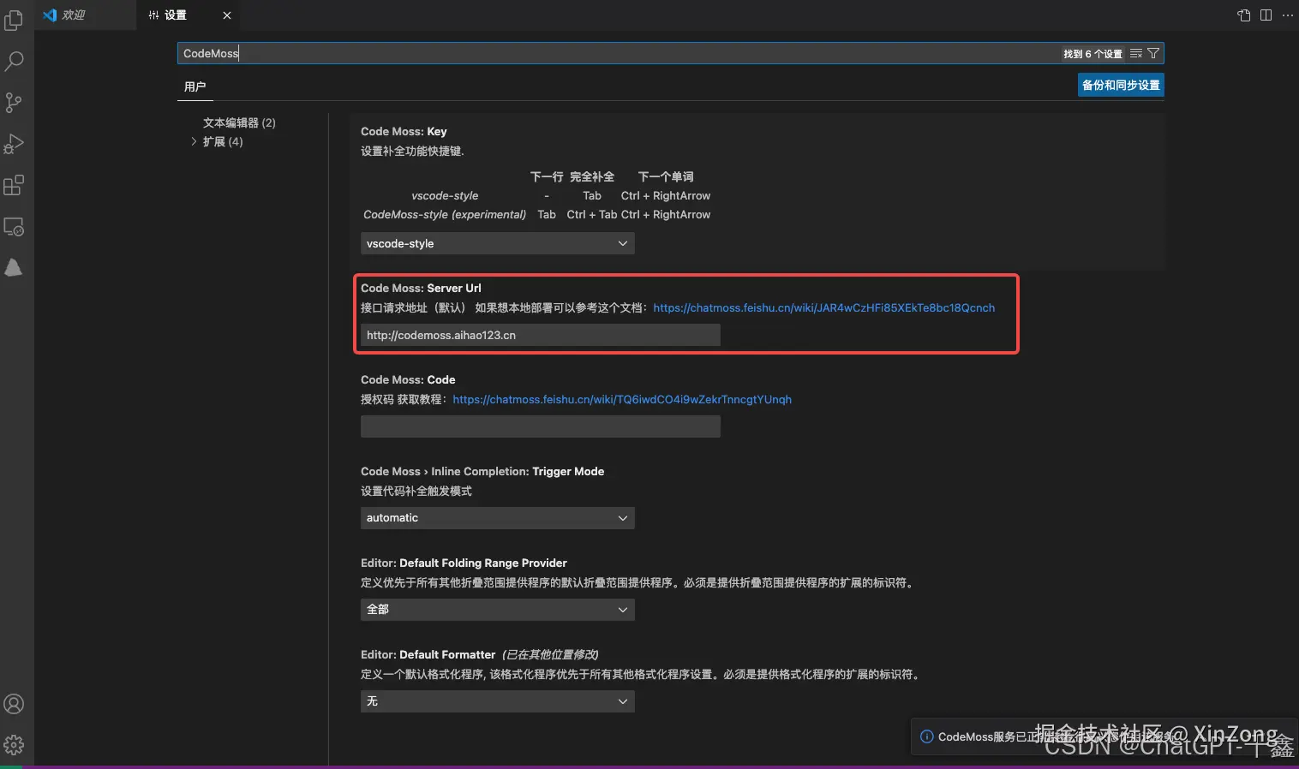Click Inline Completion: Trigger Mode title
1299x769 pixels.
click(x=482, y=471)
